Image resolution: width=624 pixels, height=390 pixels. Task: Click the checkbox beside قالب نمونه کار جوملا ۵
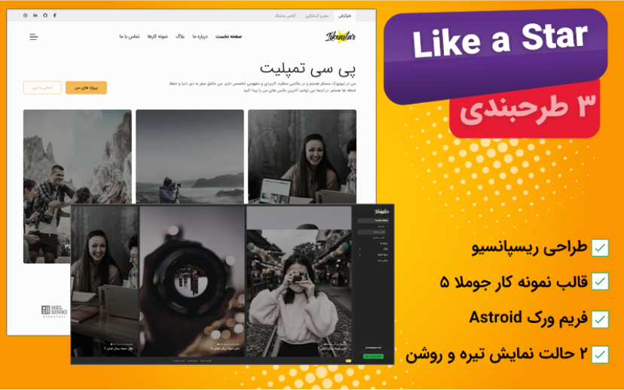(600, 282)
